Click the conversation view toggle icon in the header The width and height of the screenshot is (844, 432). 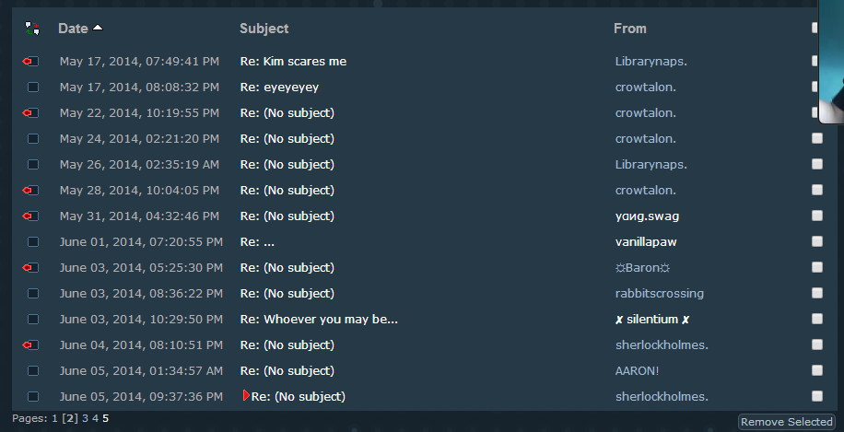pyautogui.click(x=32, y=29)
